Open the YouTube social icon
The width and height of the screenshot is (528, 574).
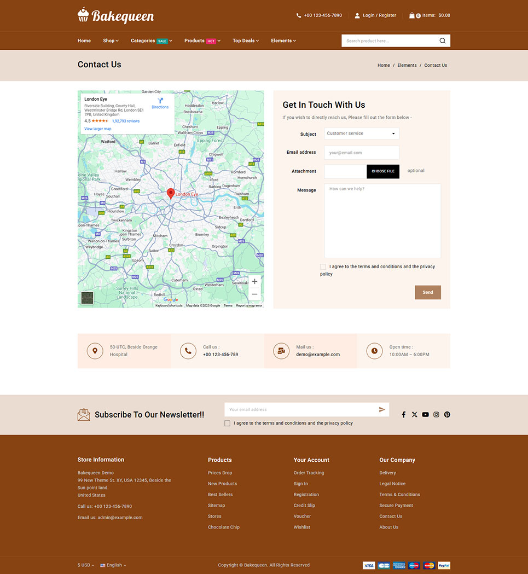(x=425, y=415)
